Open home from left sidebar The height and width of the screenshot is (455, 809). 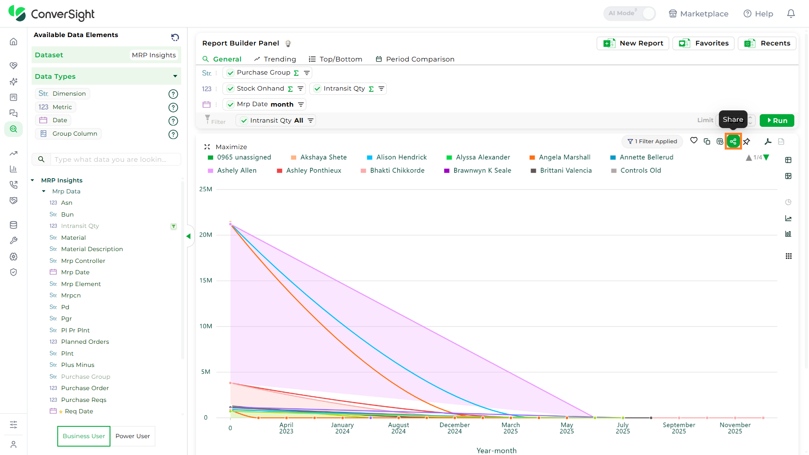click(13, 42)
